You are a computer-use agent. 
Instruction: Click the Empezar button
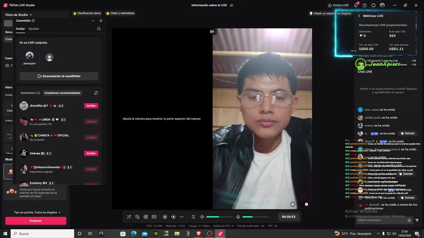coord(36,221)
